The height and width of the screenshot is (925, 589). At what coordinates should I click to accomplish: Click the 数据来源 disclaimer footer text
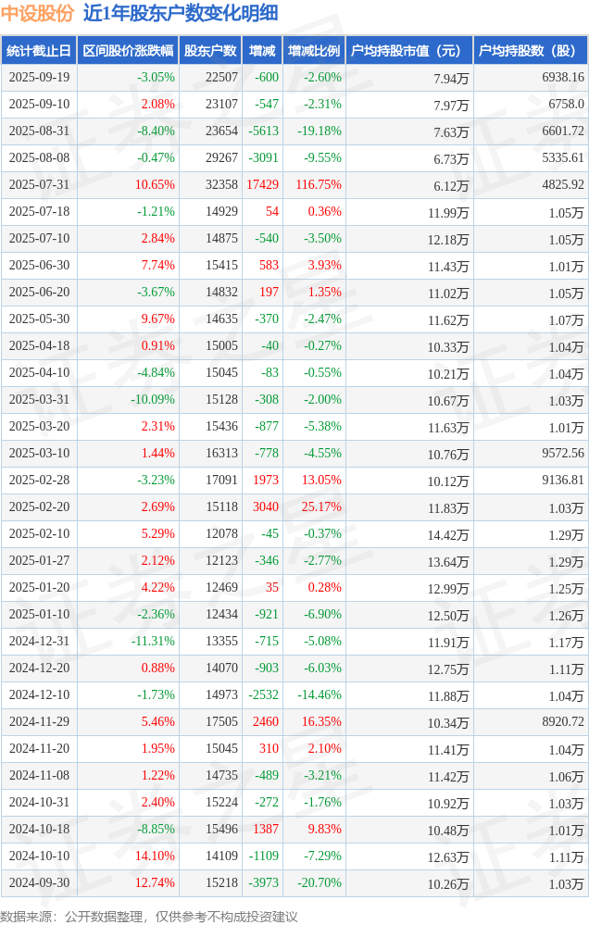pyautogui.click(x=149, y=916)
